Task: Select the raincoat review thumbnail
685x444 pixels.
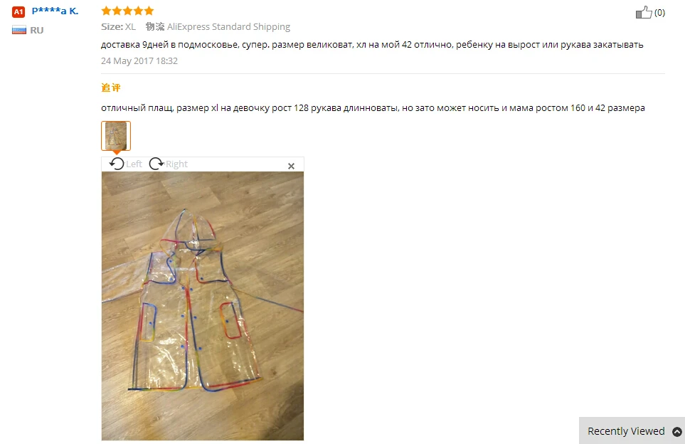Action: point(116,136)
